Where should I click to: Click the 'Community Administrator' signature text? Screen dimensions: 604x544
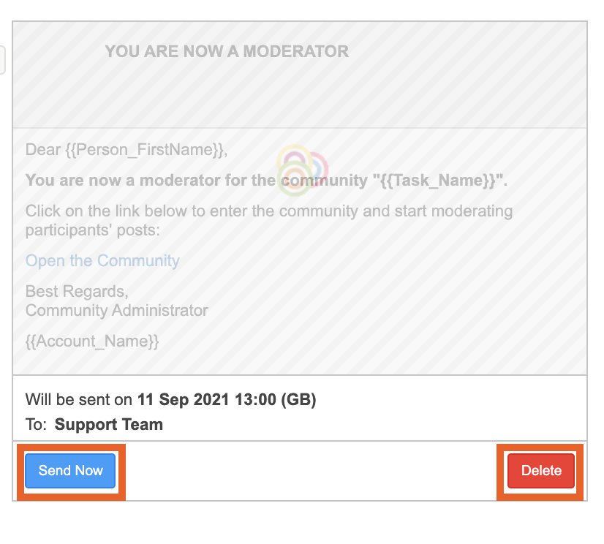117,311
